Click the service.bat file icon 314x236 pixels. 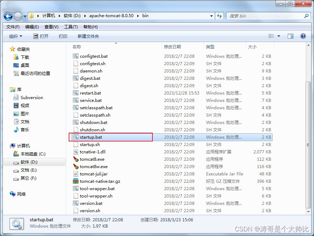75,100
